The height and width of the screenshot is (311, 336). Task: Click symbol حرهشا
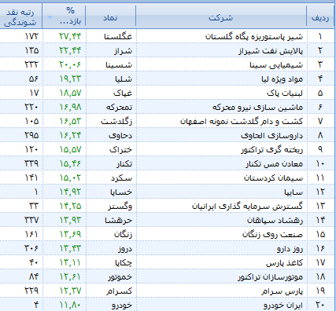(118, 220)
